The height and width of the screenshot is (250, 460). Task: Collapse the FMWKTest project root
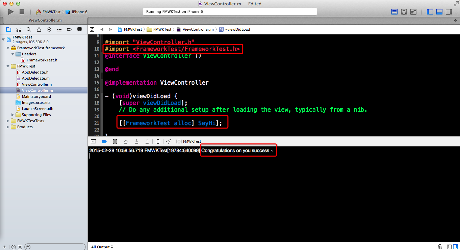point(3,39)
